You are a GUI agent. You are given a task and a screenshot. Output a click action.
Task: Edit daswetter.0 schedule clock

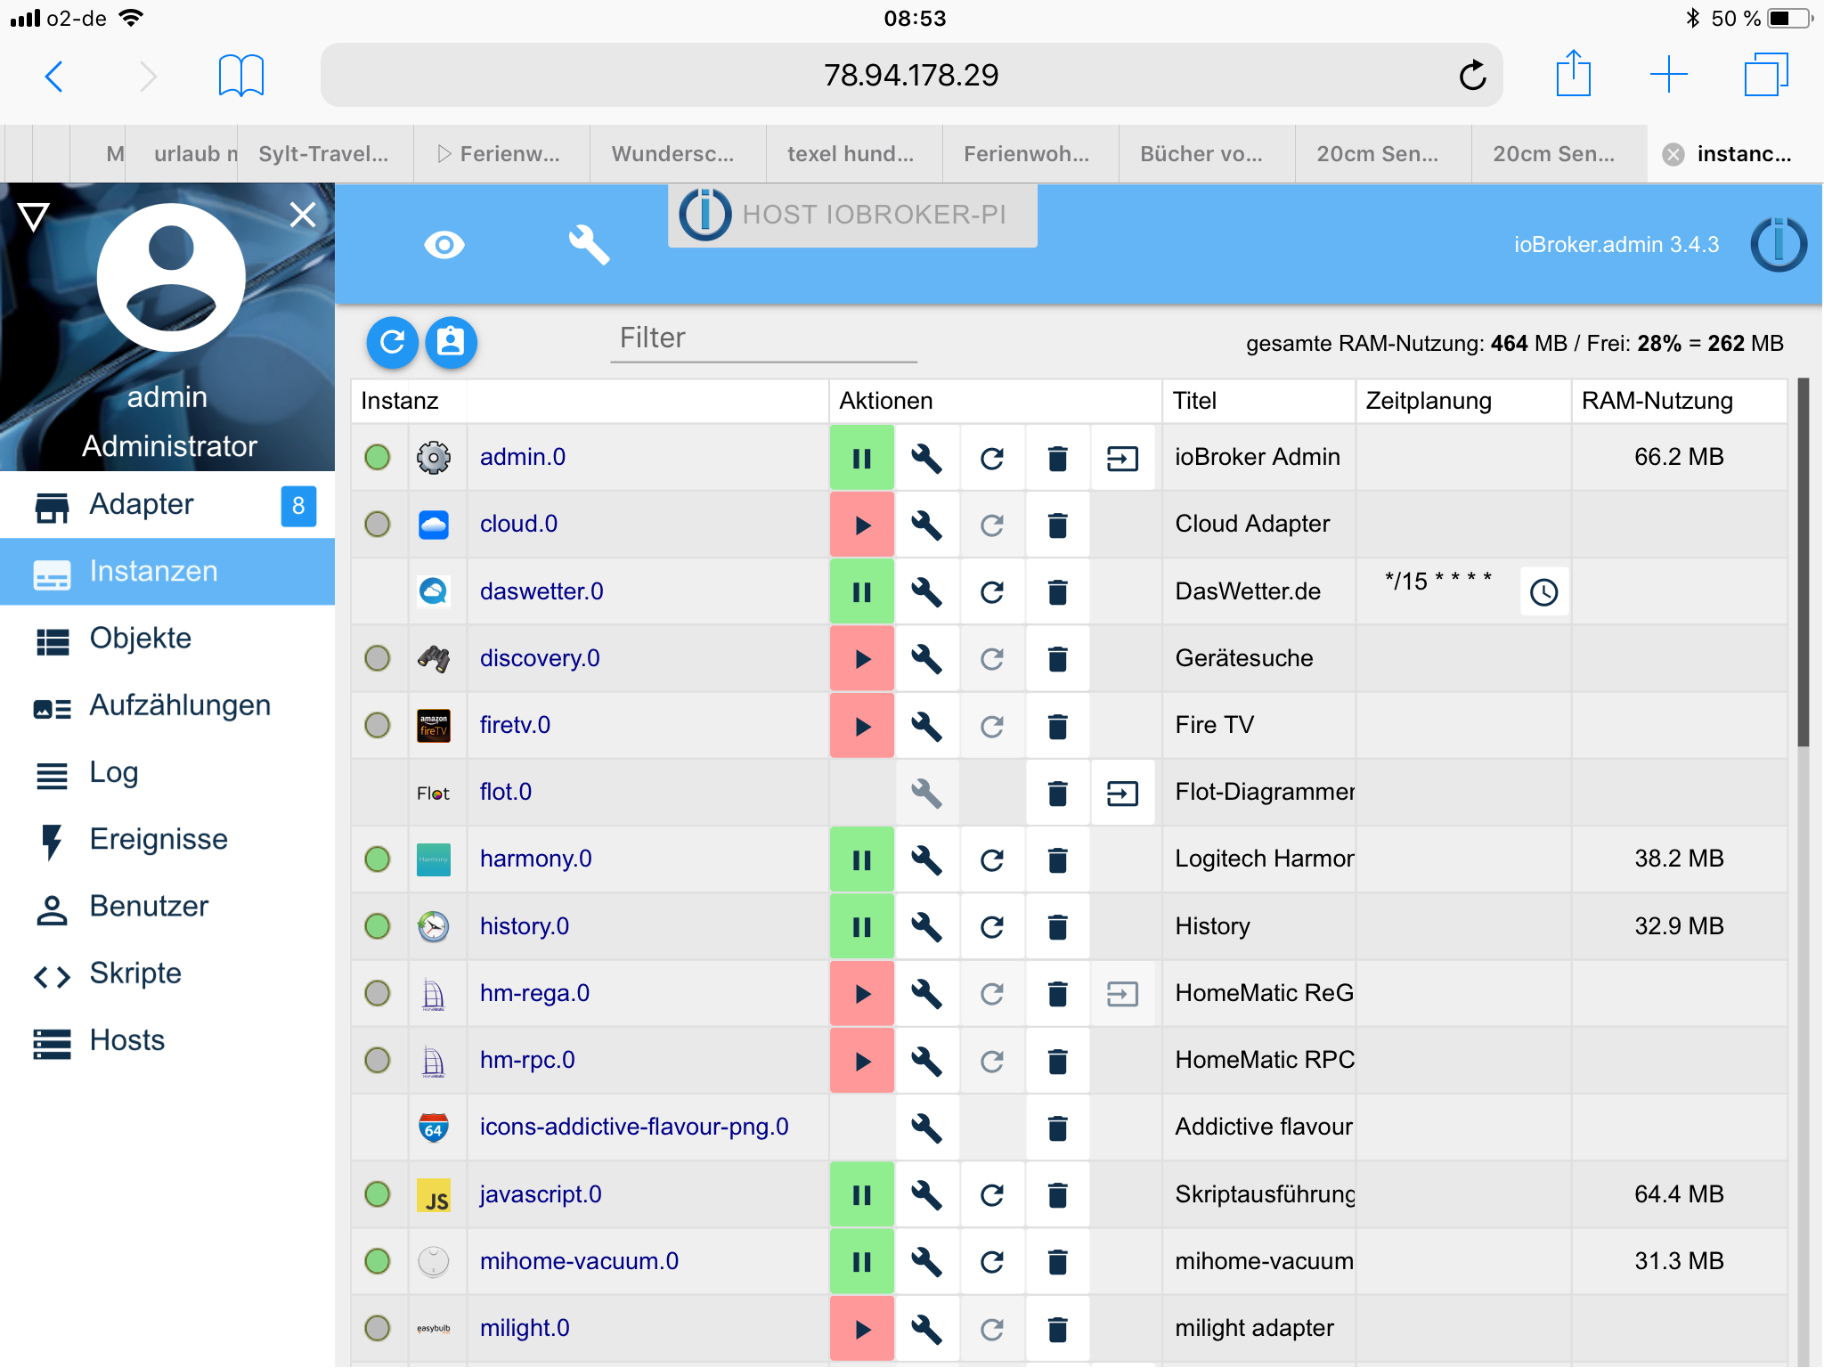[x=1544, y=592]
